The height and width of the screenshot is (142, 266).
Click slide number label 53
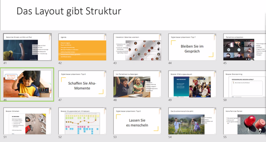(x=115, y=137)
